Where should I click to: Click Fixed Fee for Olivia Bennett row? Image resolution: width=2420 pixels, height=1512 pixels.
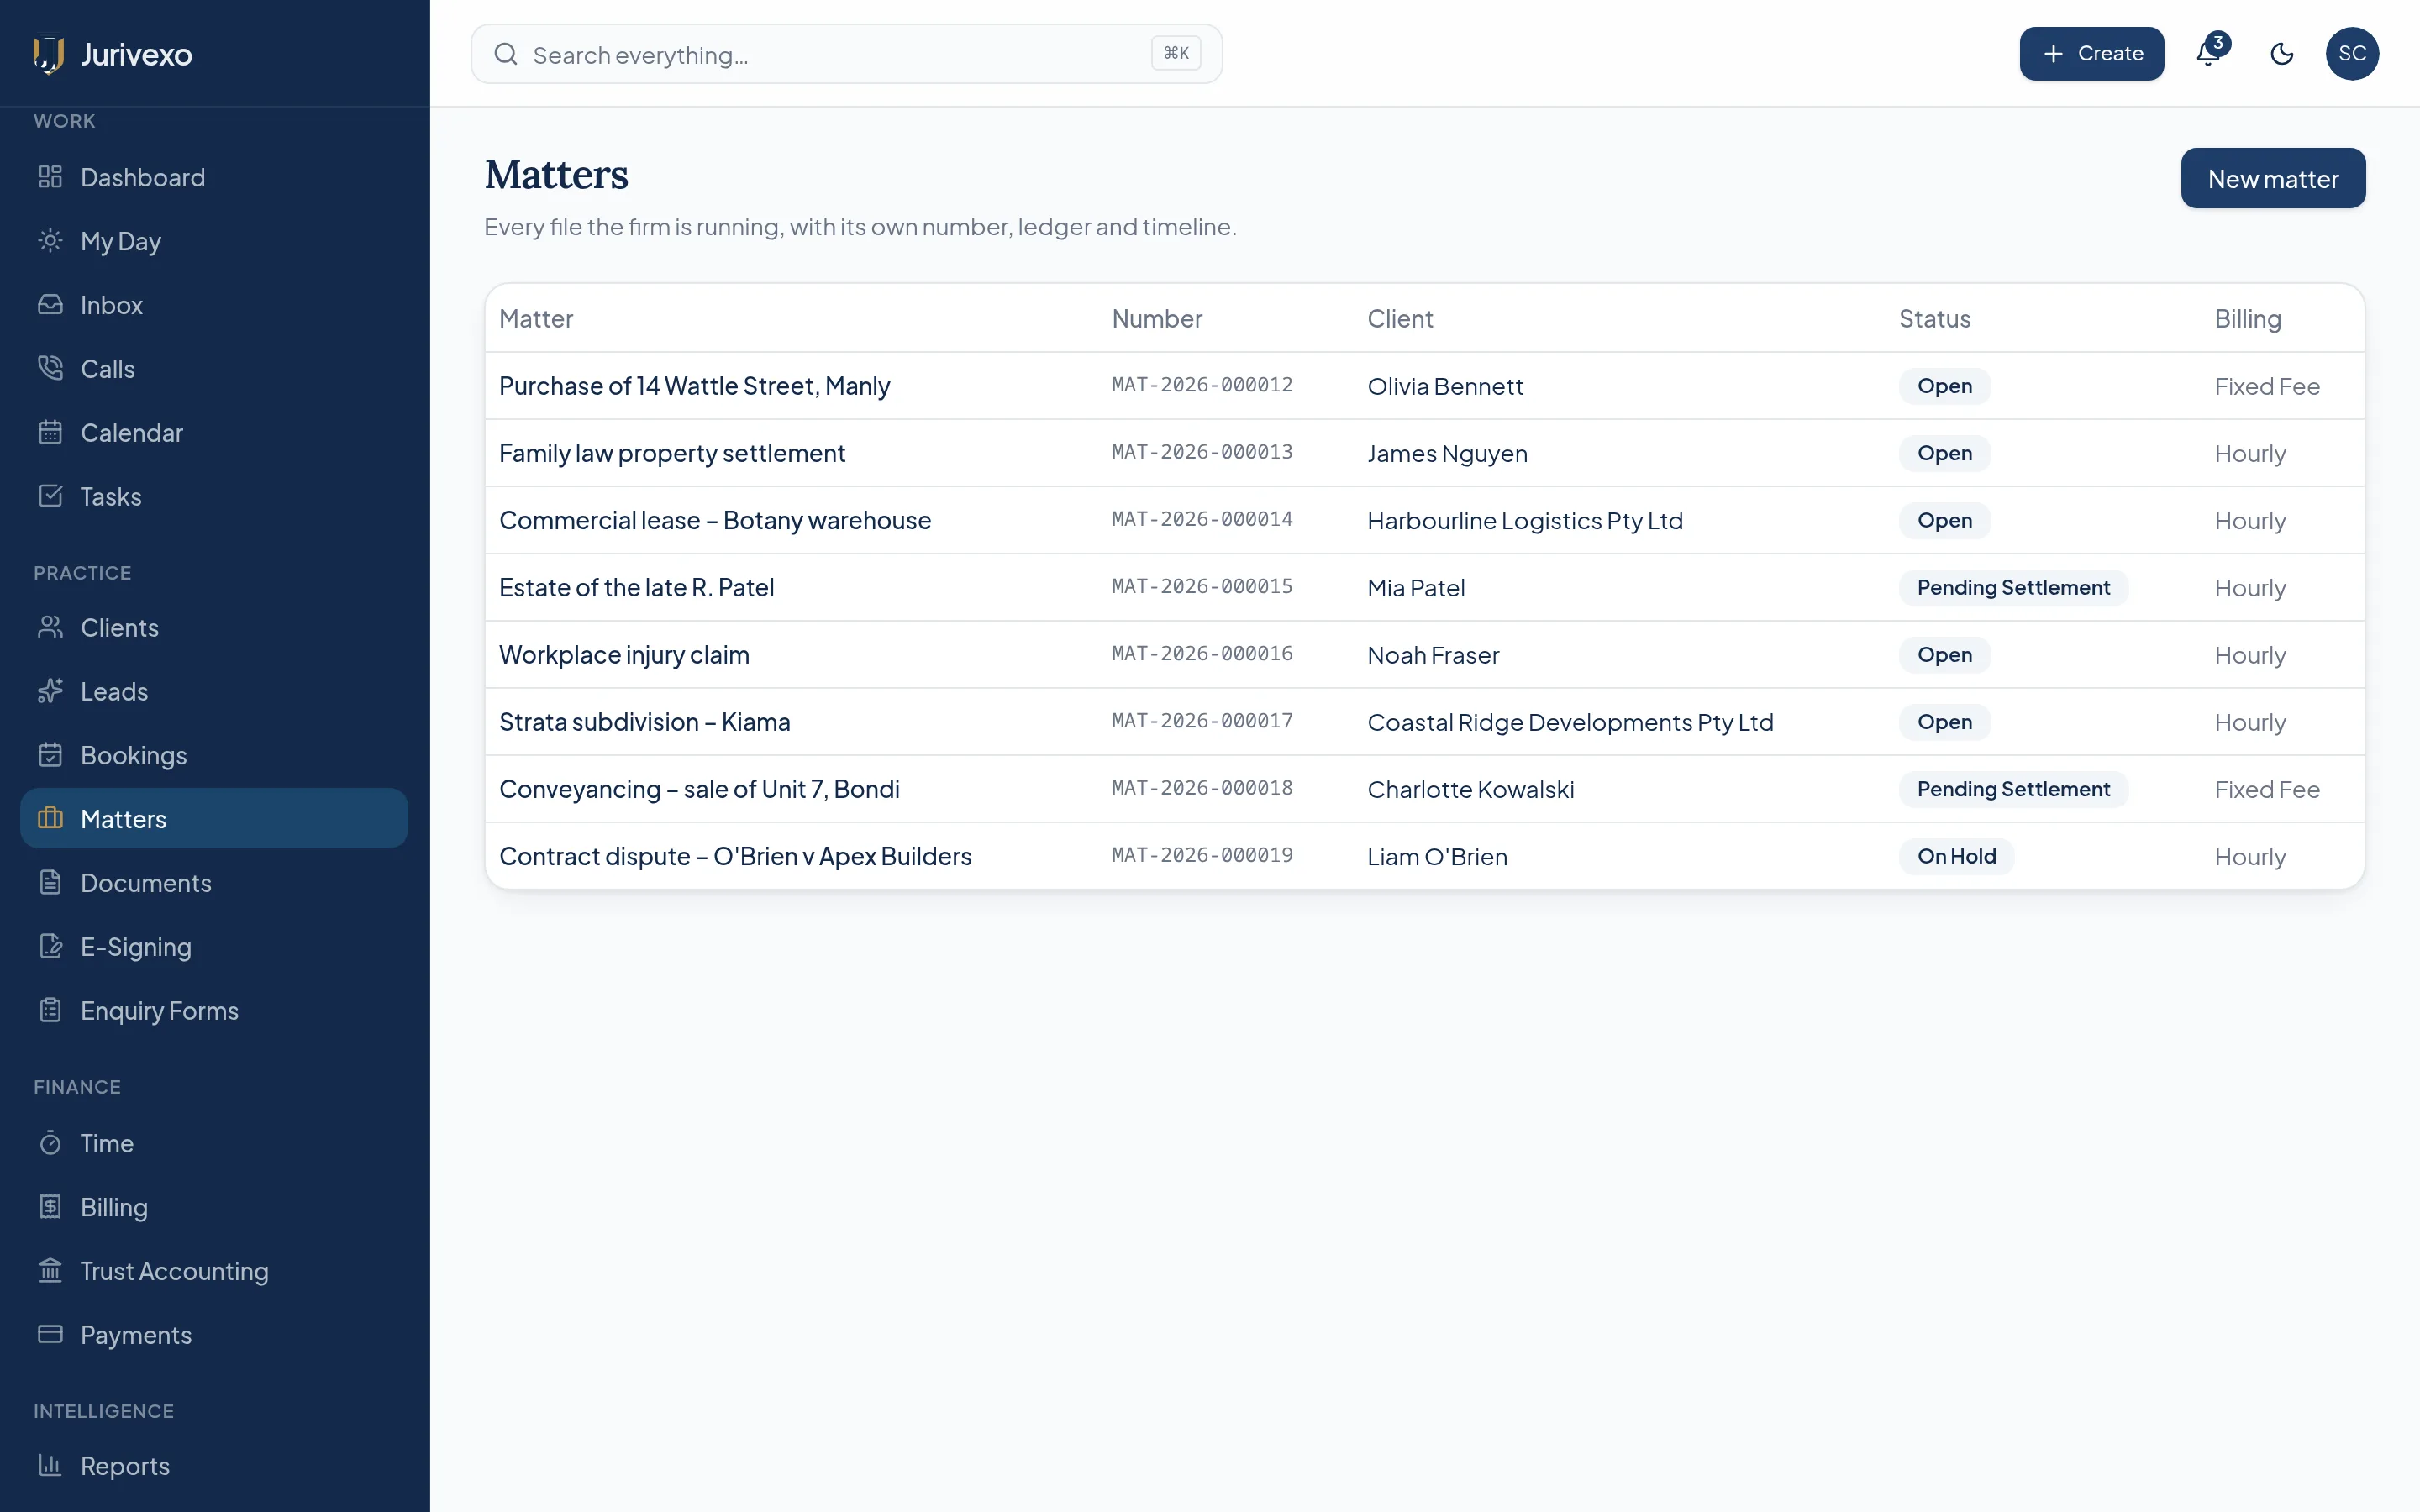click(2266, 386)
